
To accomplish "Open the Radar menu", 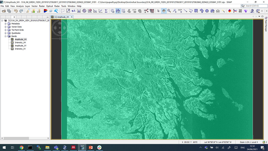I will (x=57, y=6).
